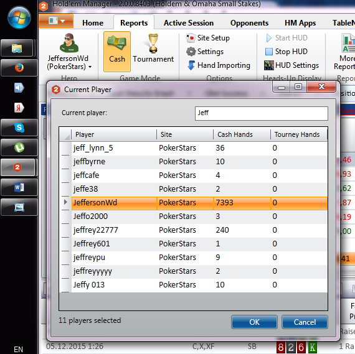Select player jeffe38
This screenshot has width=355, height=354.
click(199, 189)
